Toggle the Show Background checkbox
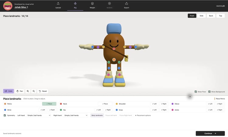This screenshot has height=137, width=228. point(209,92)
